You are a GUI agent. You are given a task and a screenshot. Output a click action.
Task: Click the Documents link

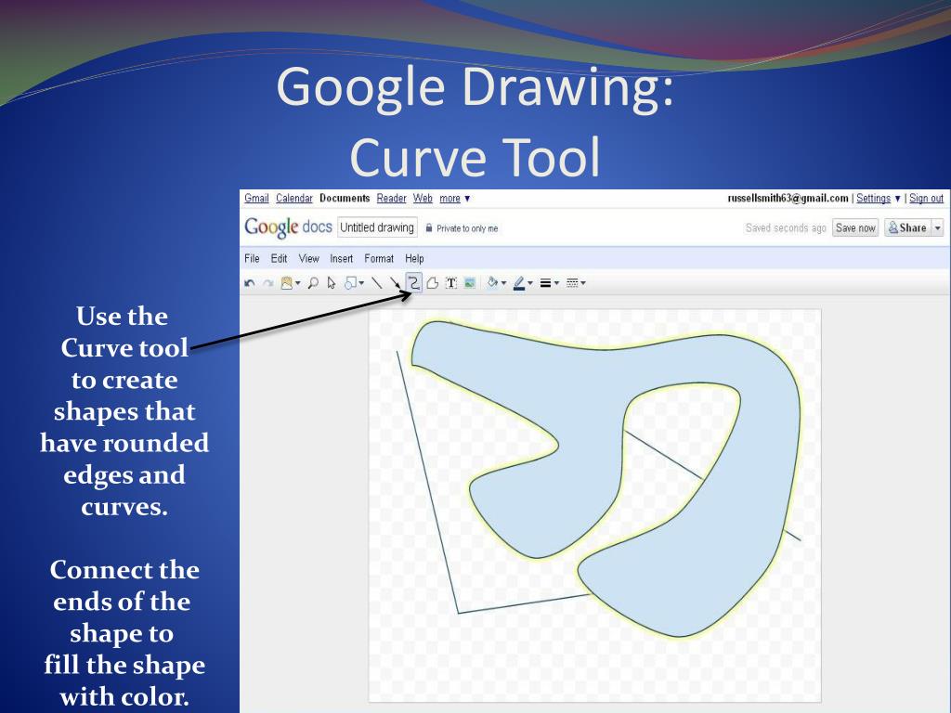[345, 199]
